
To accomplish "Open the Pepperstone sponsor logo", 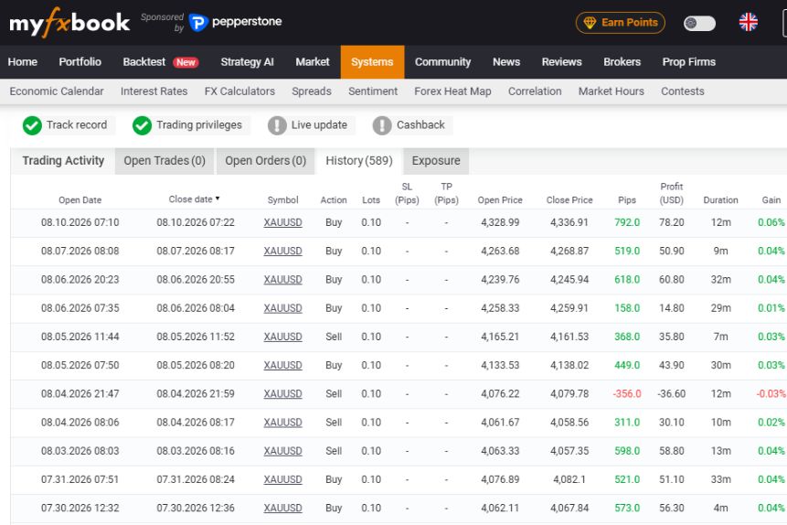I will pos(236,22).
